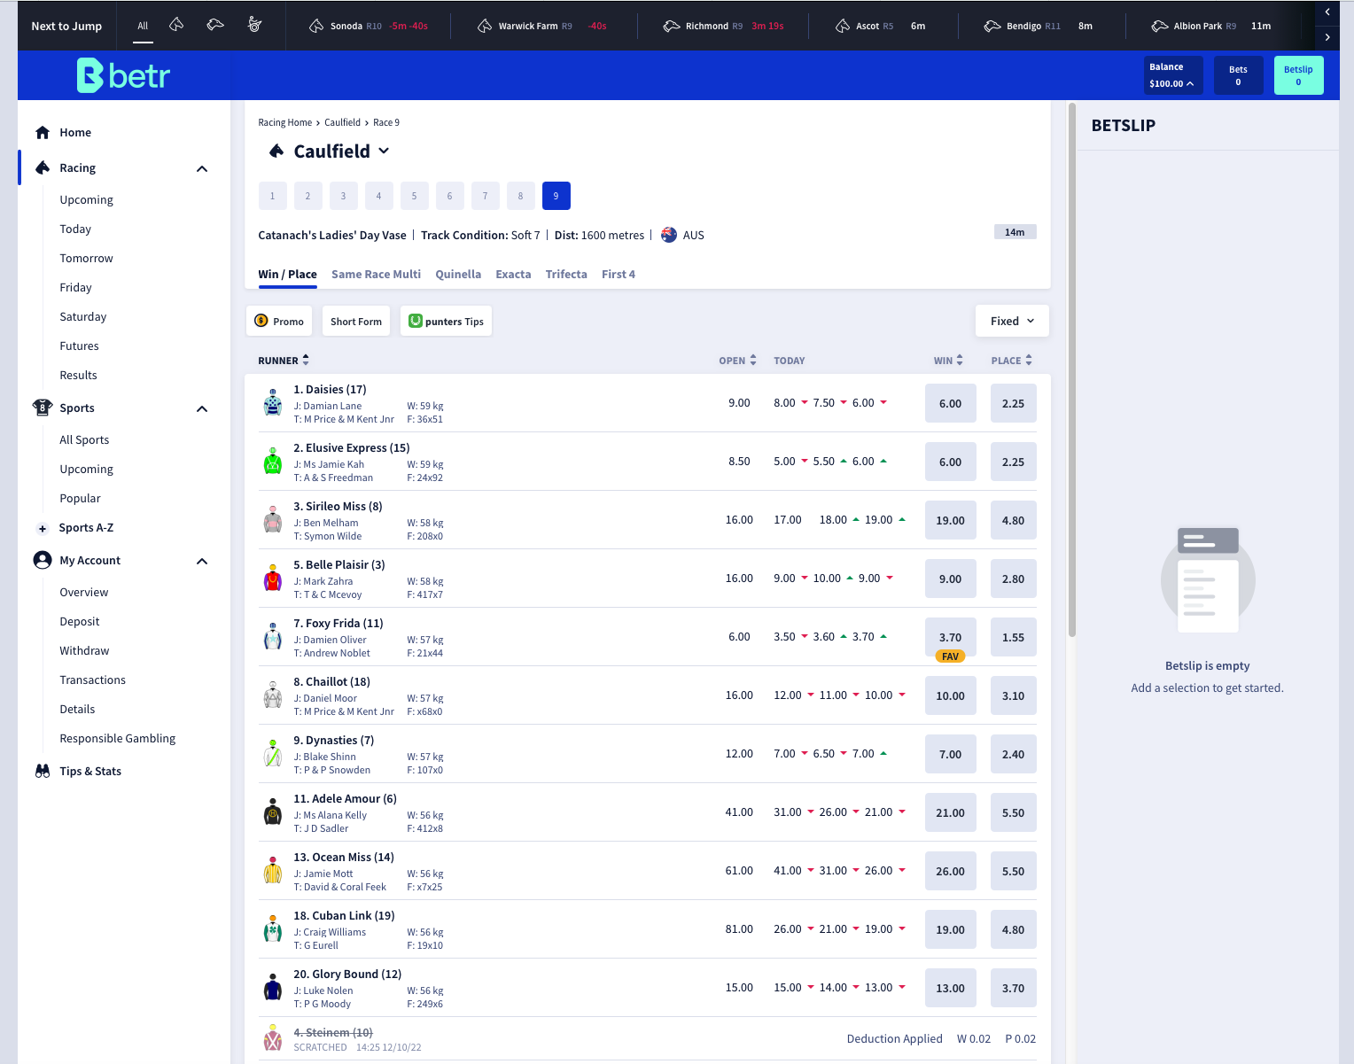Click Elusive Express green silks icon

[x=273, y=462]
